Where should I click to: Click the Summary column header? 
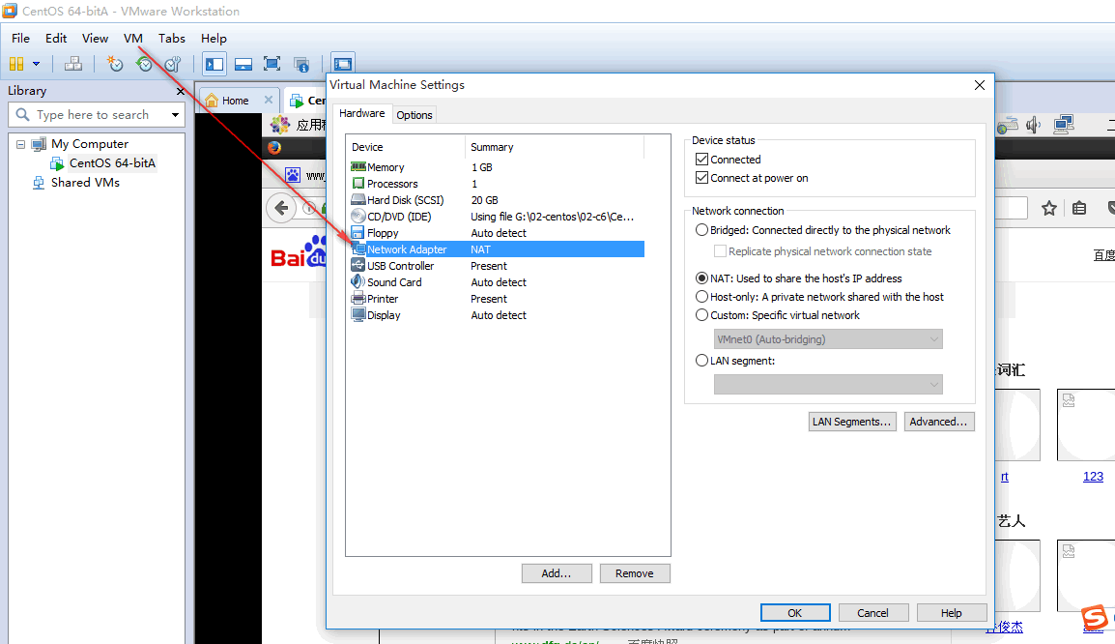click(x=555, y=147)
